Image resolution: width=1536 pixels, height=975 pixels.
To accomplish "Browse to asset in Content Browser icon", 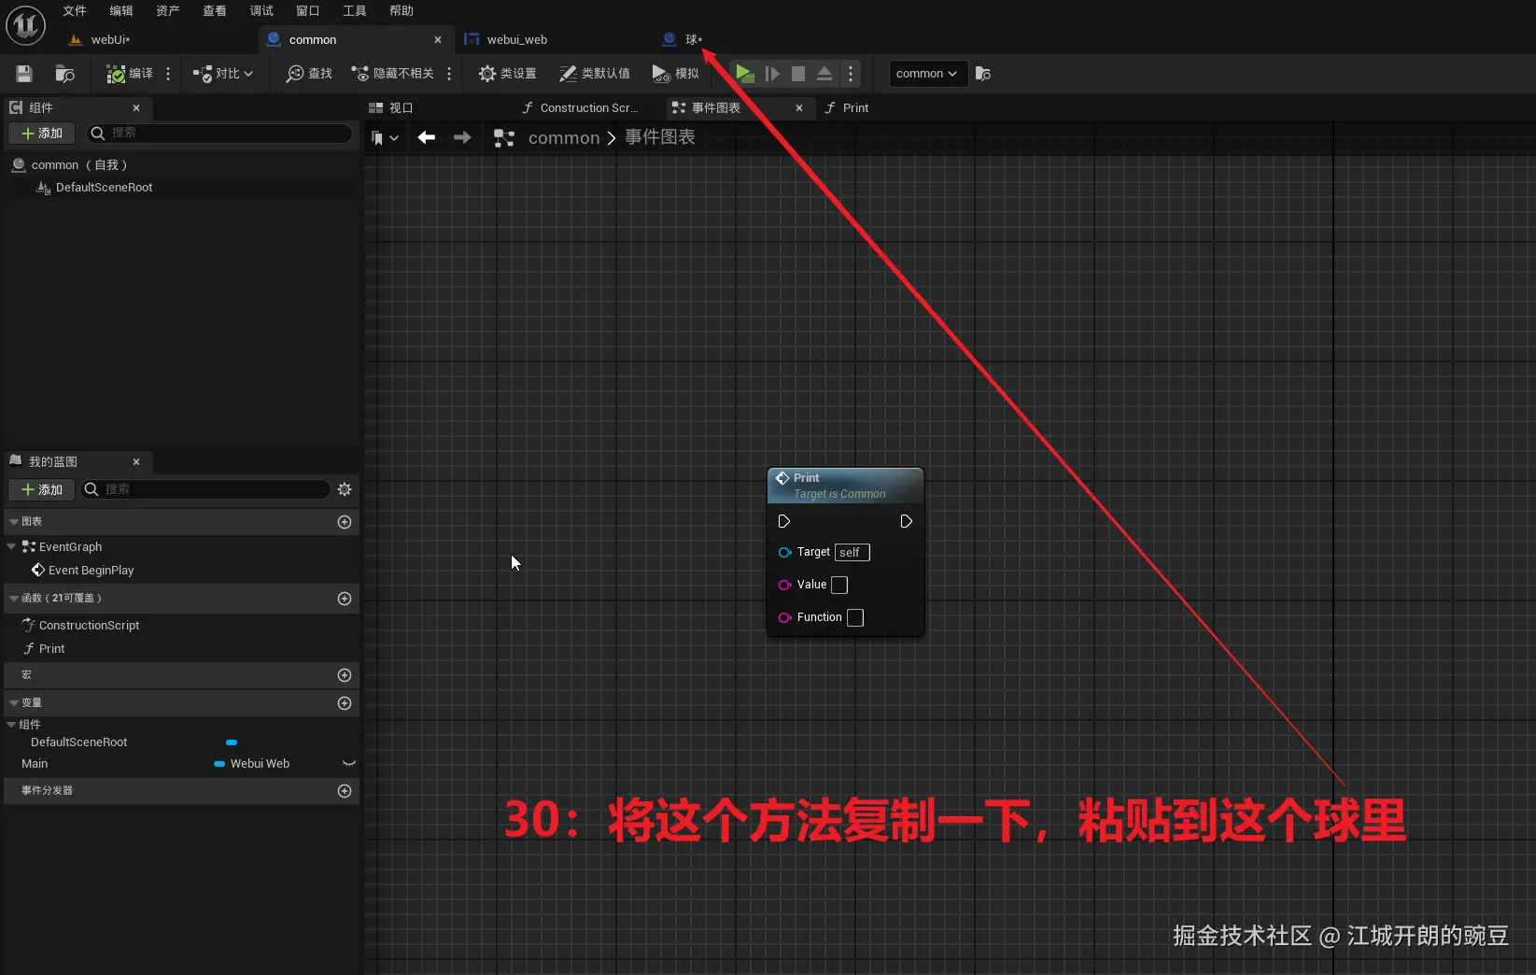I will [64, 74].
